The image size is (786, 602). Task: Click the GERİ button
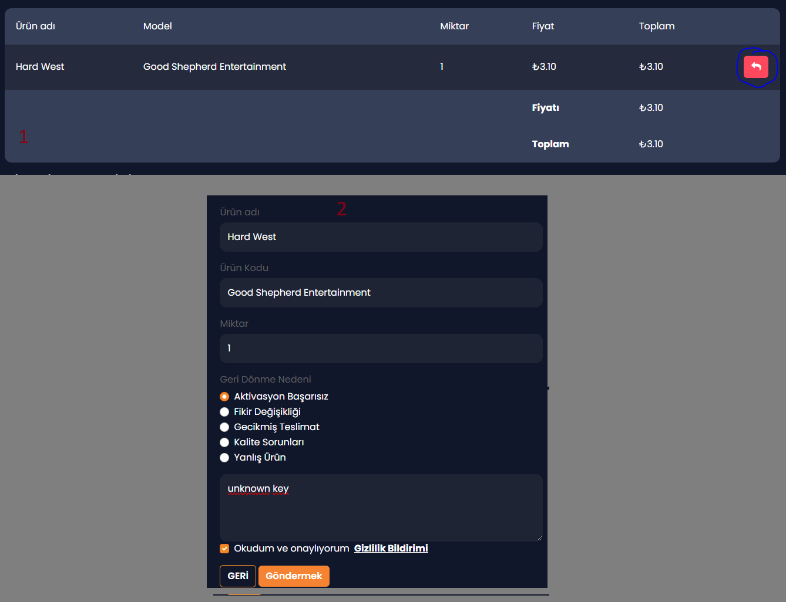tap(238, 576)
